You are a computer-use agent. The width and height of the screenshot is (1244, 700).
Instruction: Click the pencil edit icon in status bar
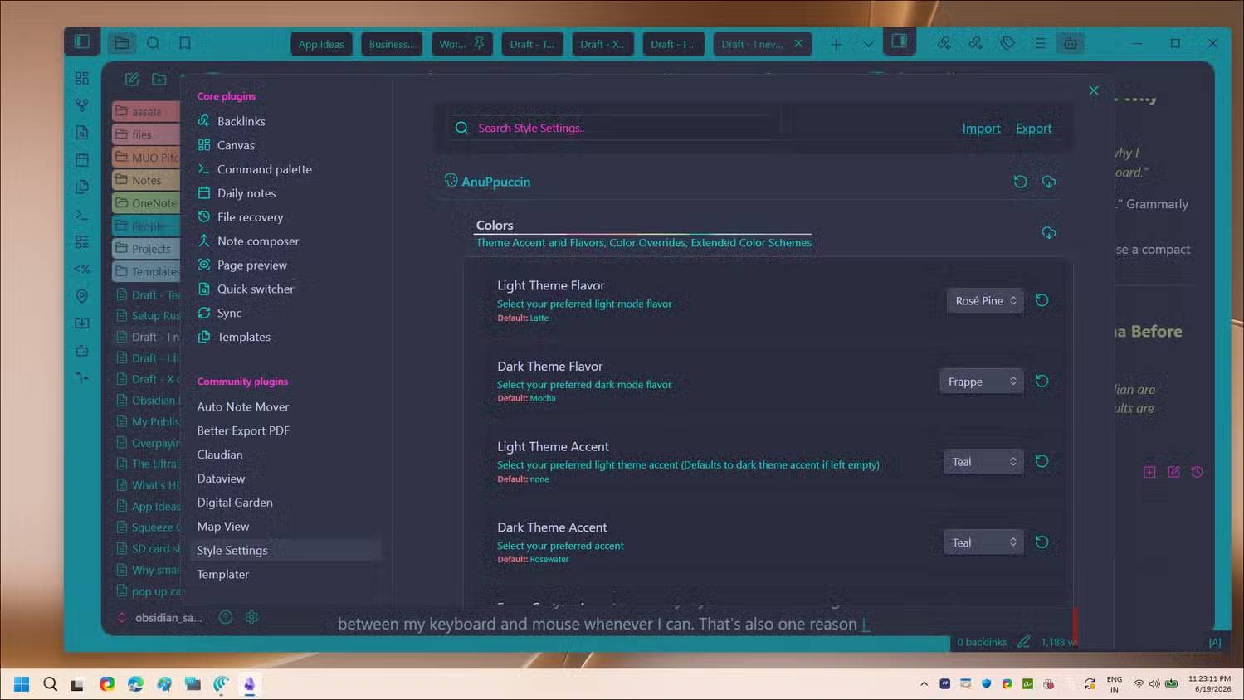click(1024, 642)
